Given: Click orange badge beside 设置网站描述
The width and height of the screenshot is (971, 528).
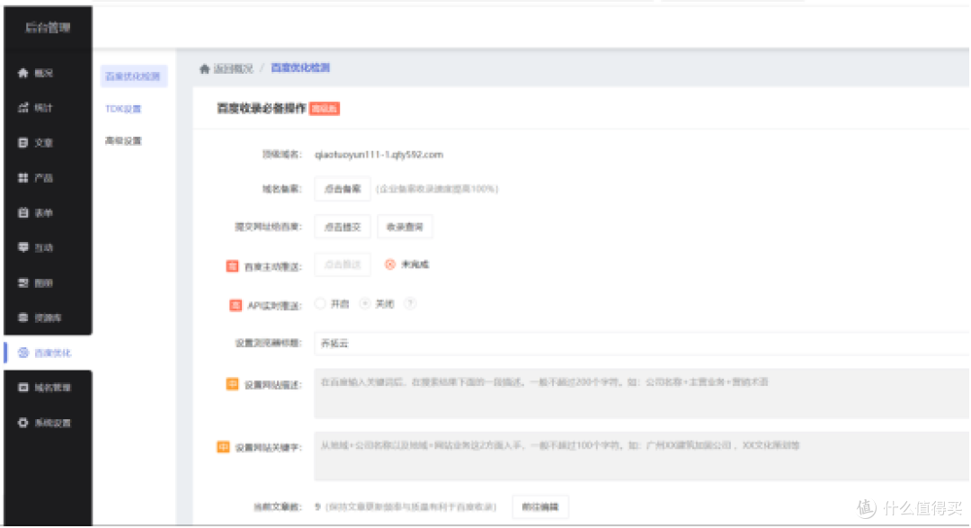Looking at the screenshot, I should point(232,384).
